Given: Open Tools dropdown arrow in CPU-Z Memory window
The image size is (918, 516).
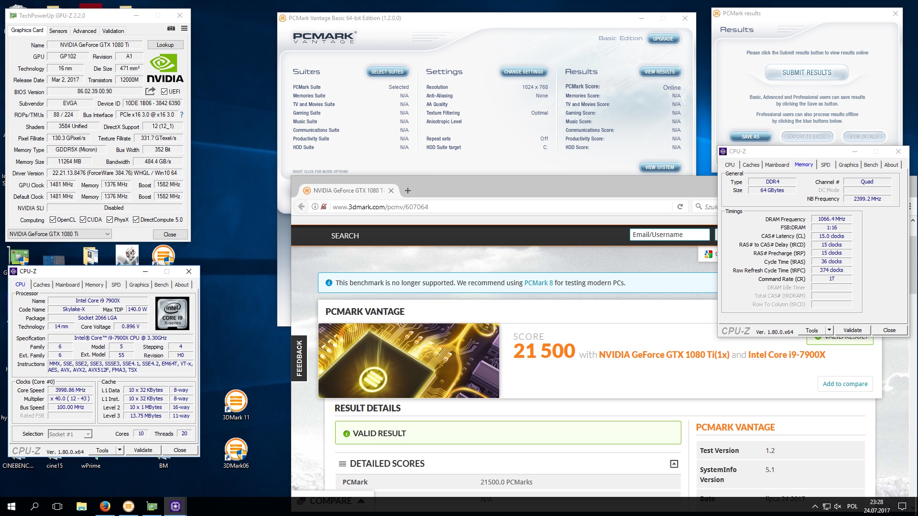Looking at the screenshot, I should coord(829,330).
